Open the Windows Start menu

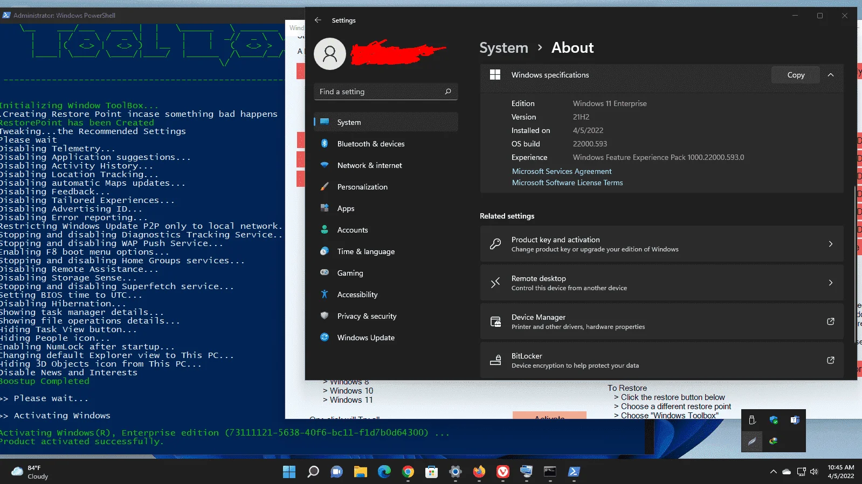pos(289,472)
